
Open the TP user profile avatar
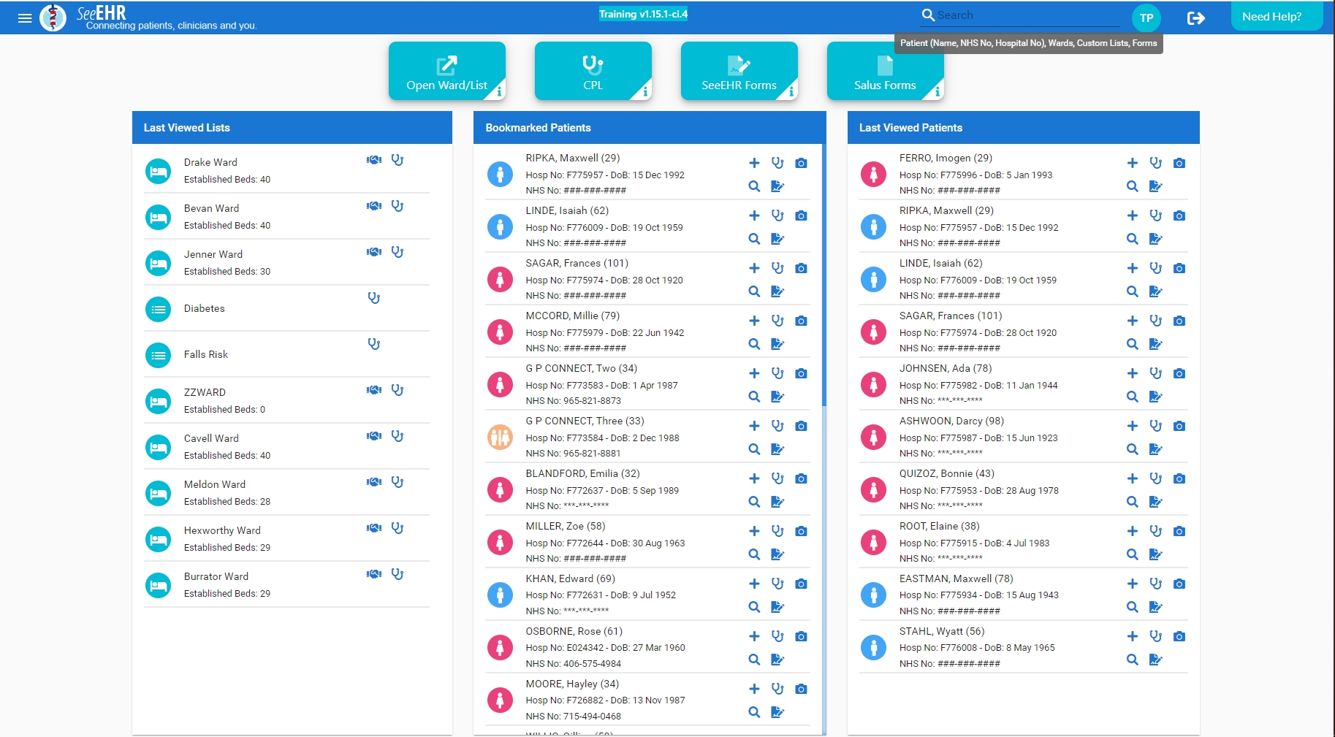pos(1146,18)
